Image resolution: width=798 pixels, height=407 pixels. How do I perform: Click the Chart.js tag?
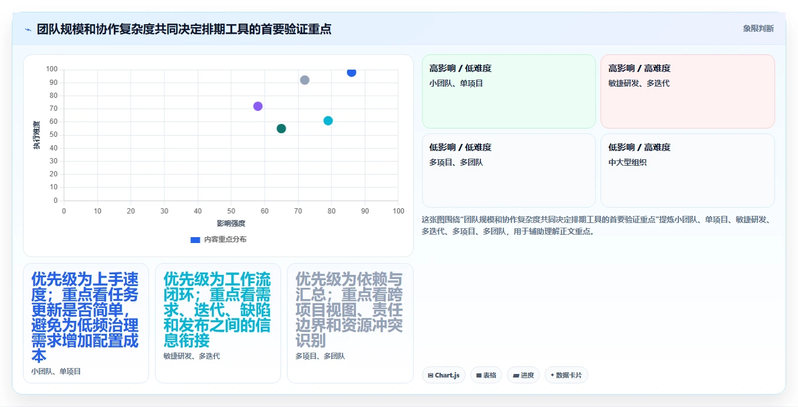click(x=444, y=375)
